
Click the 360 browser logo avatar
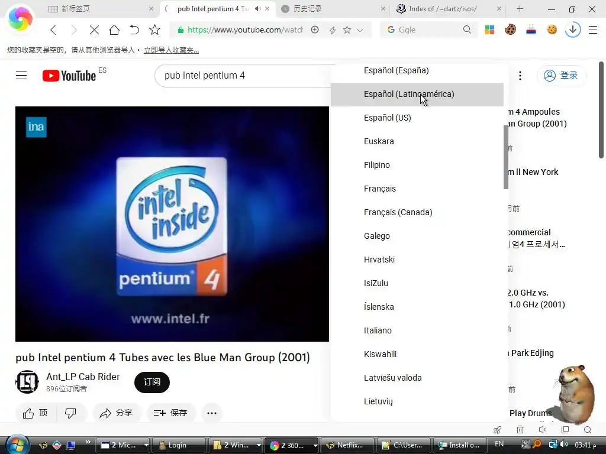coord(20,18)
